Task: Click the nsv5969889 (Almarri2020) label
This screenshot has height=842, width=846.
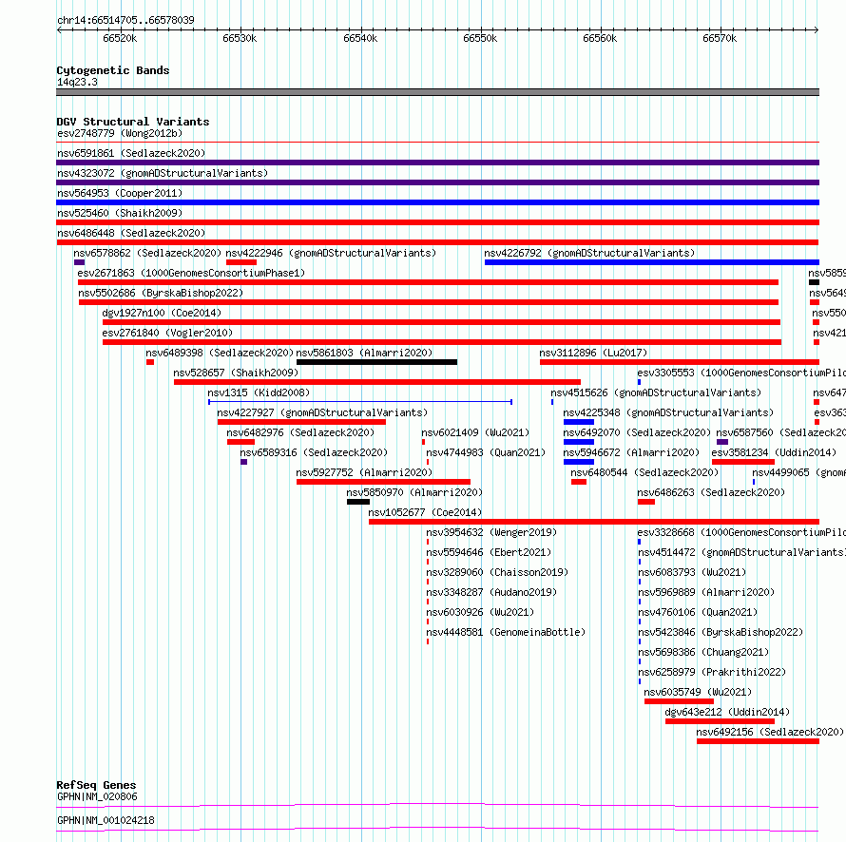Action: [706, 592]
